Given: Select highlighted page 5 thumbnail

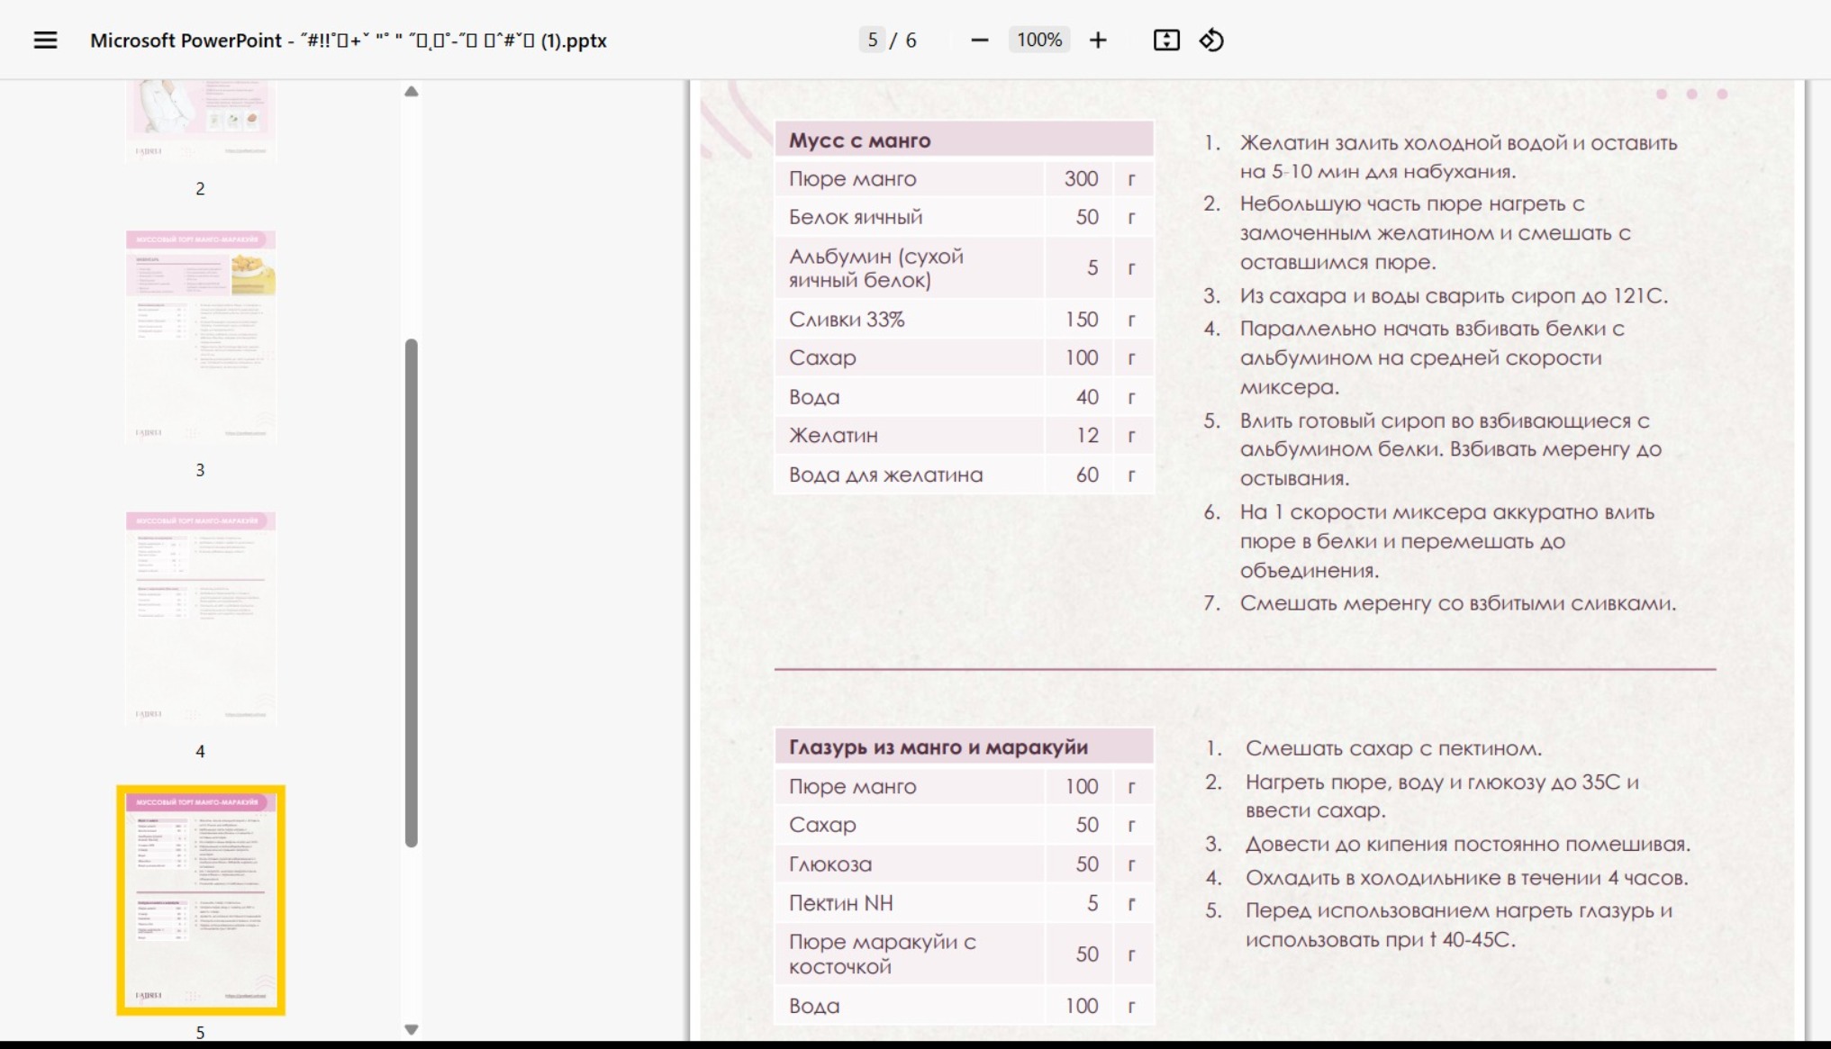Looking at the screenshot, I should click(x=200, y=900).
